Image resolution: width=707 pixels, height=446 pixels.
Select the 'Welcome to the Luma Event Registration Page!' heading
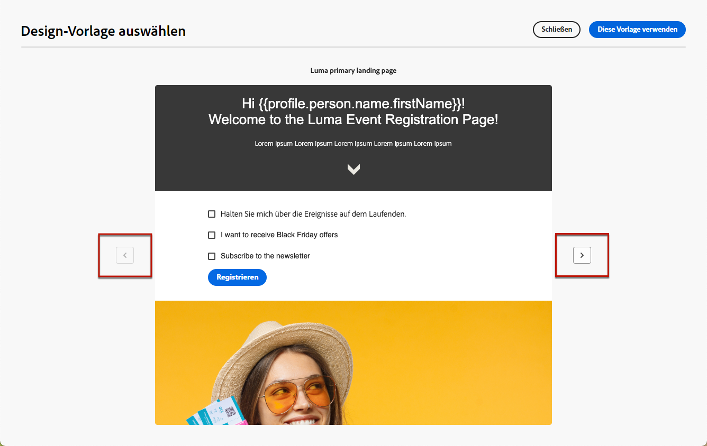pyautogui.click(x=353, y=119)
